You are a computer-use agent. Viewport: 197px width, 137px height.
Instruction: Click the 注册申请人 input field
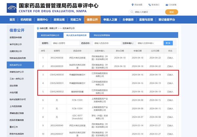click(x=149, y=43)
